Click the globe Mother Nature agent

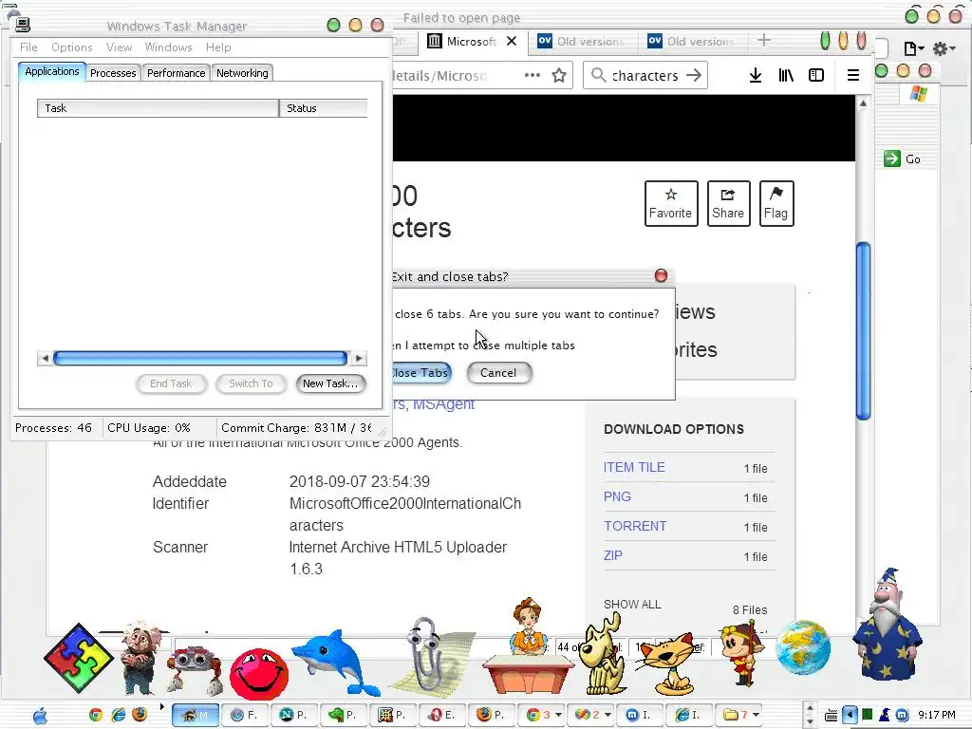(x=803, y=647)
